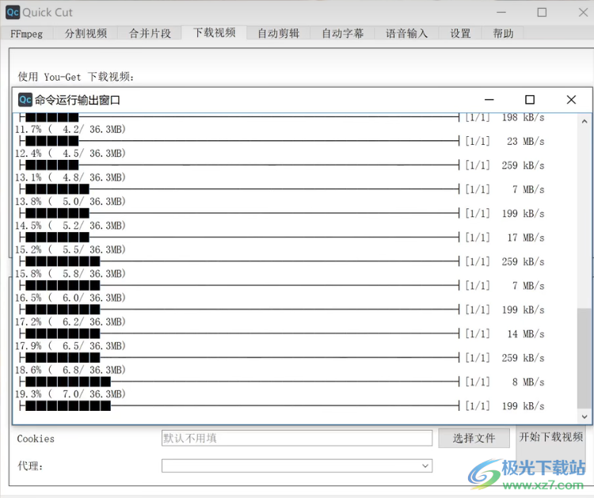Click the 23 MB/s speed value
This screenshot has width=594, height=498.
526,141
